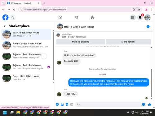The height and width of the screenshot is (116, 155).
Task: Open the Groups icon in top navigation
Action: 92,17
